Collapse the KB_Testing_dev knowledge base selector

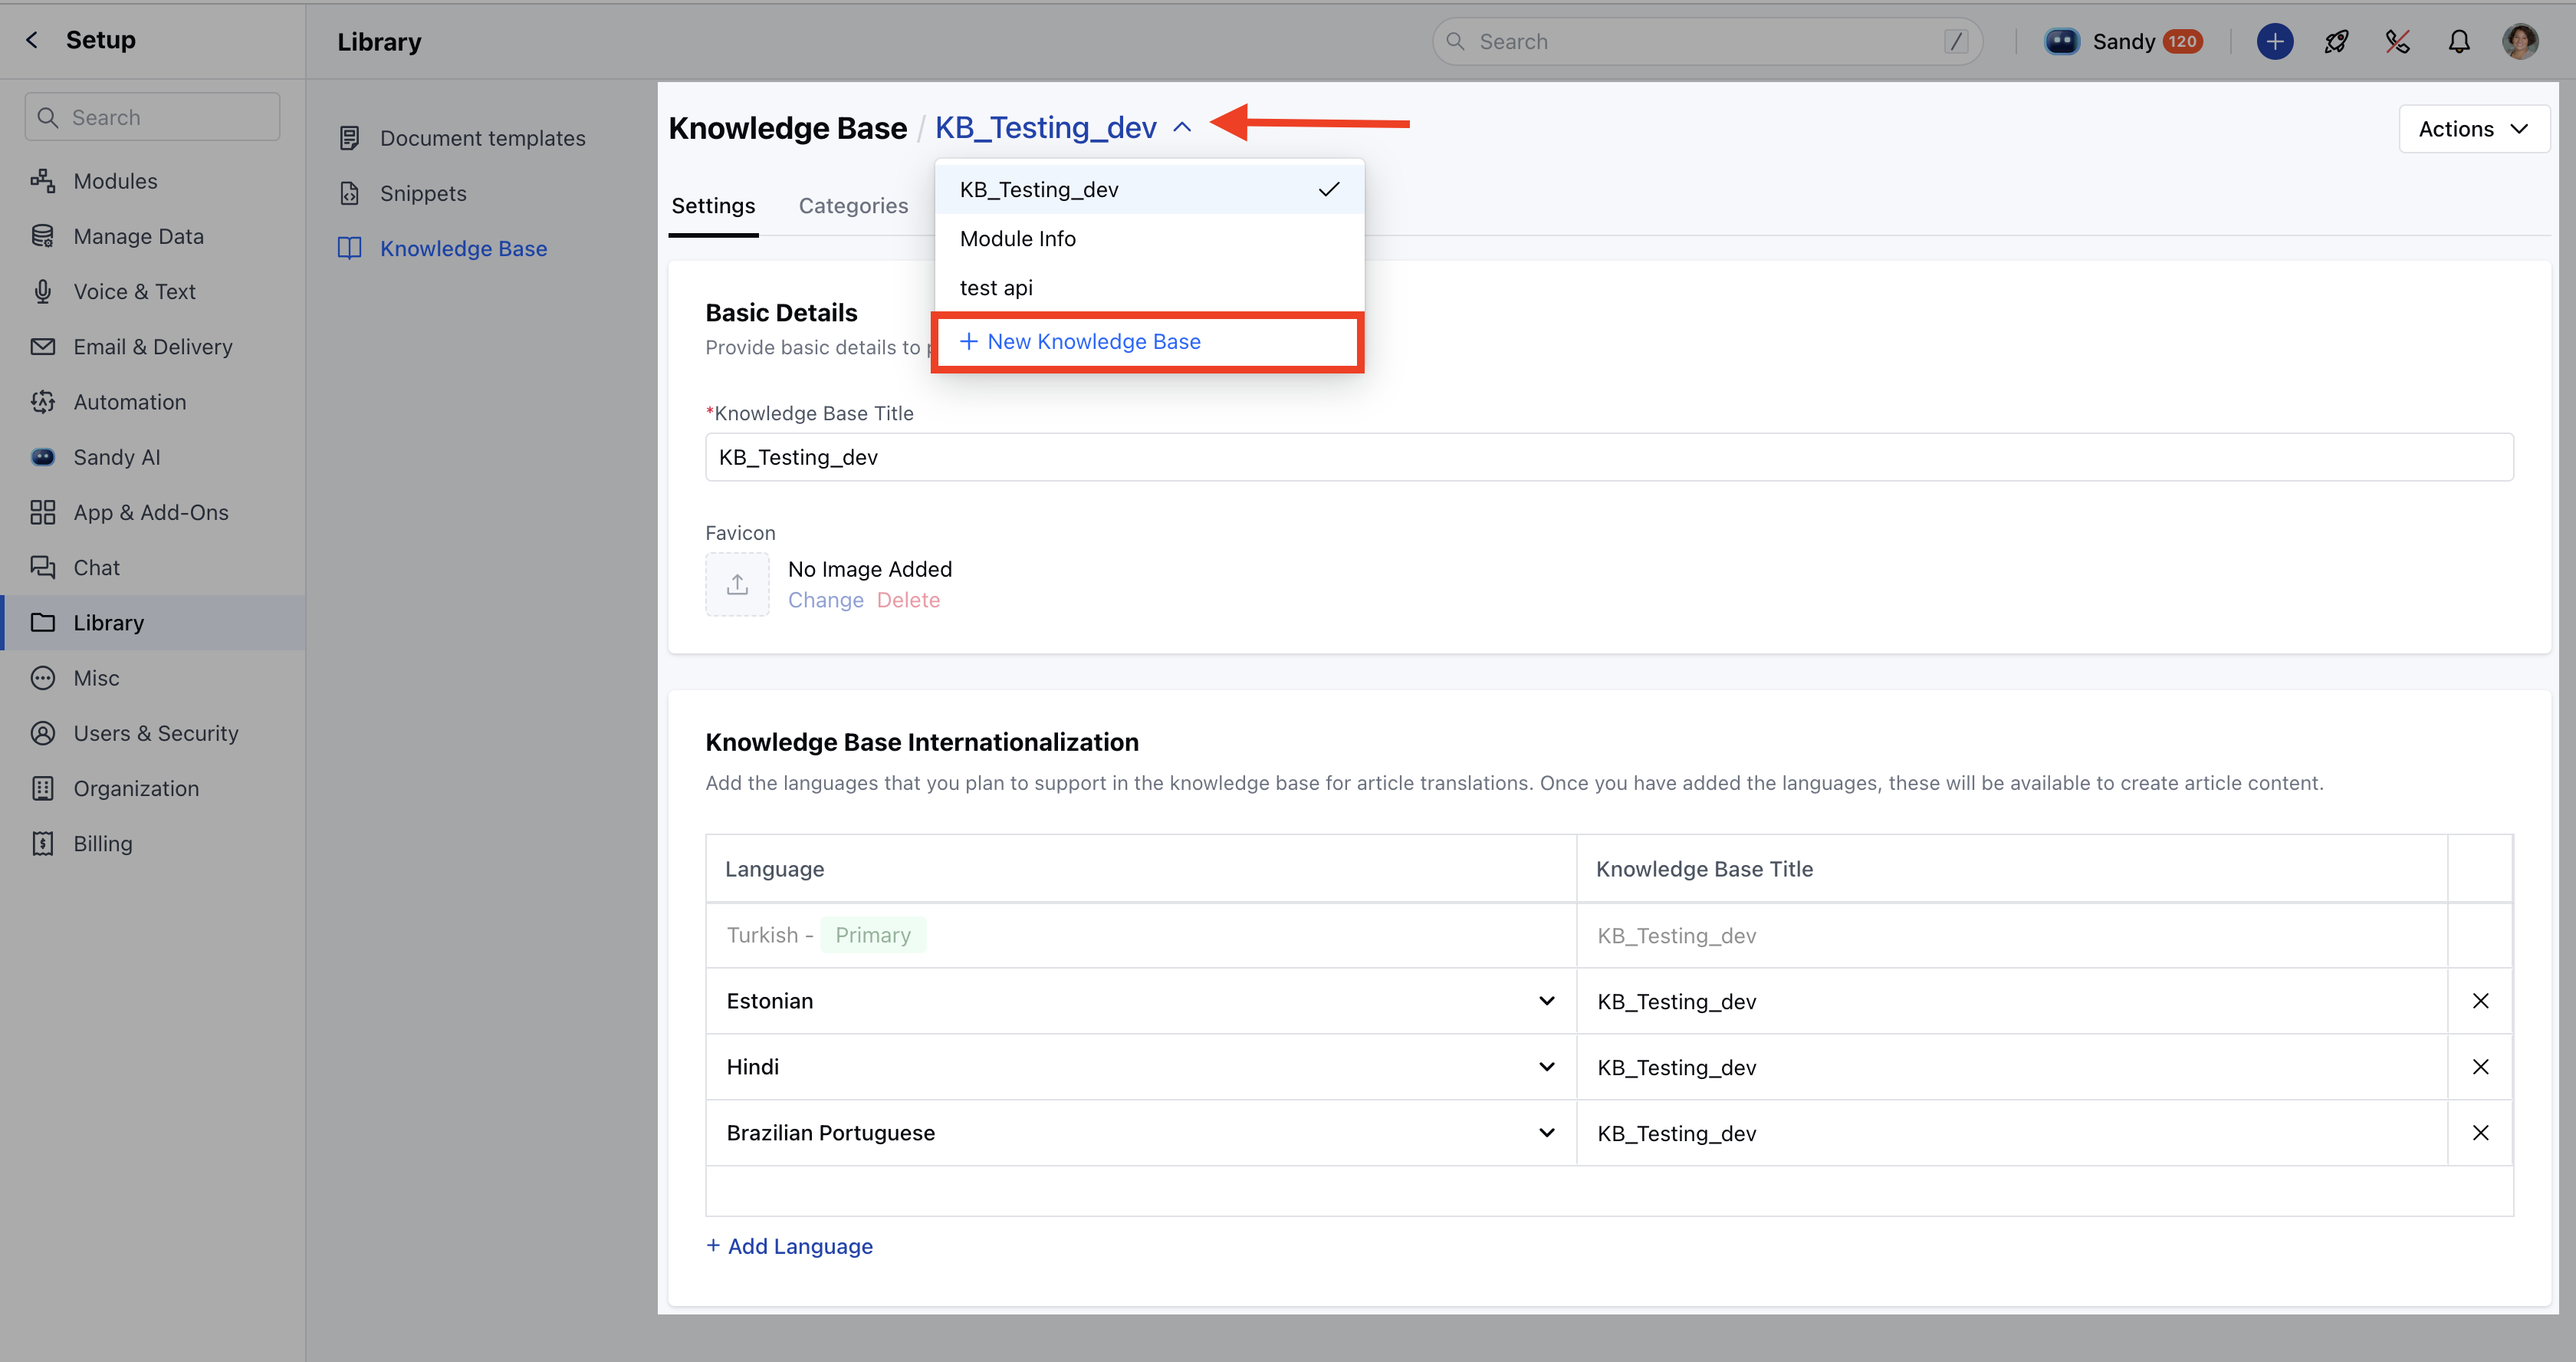tap(1182, 128)
